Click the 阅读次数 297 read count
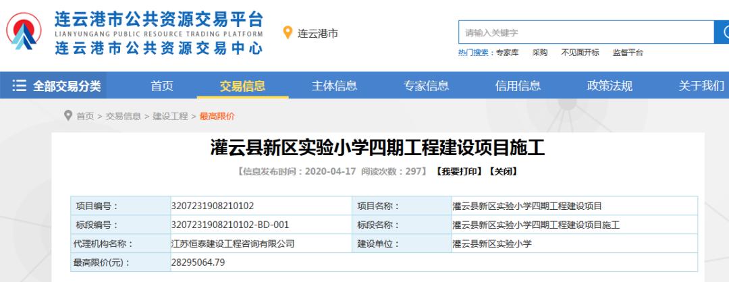Screen dimensions: 729x282 pos(391,171)
